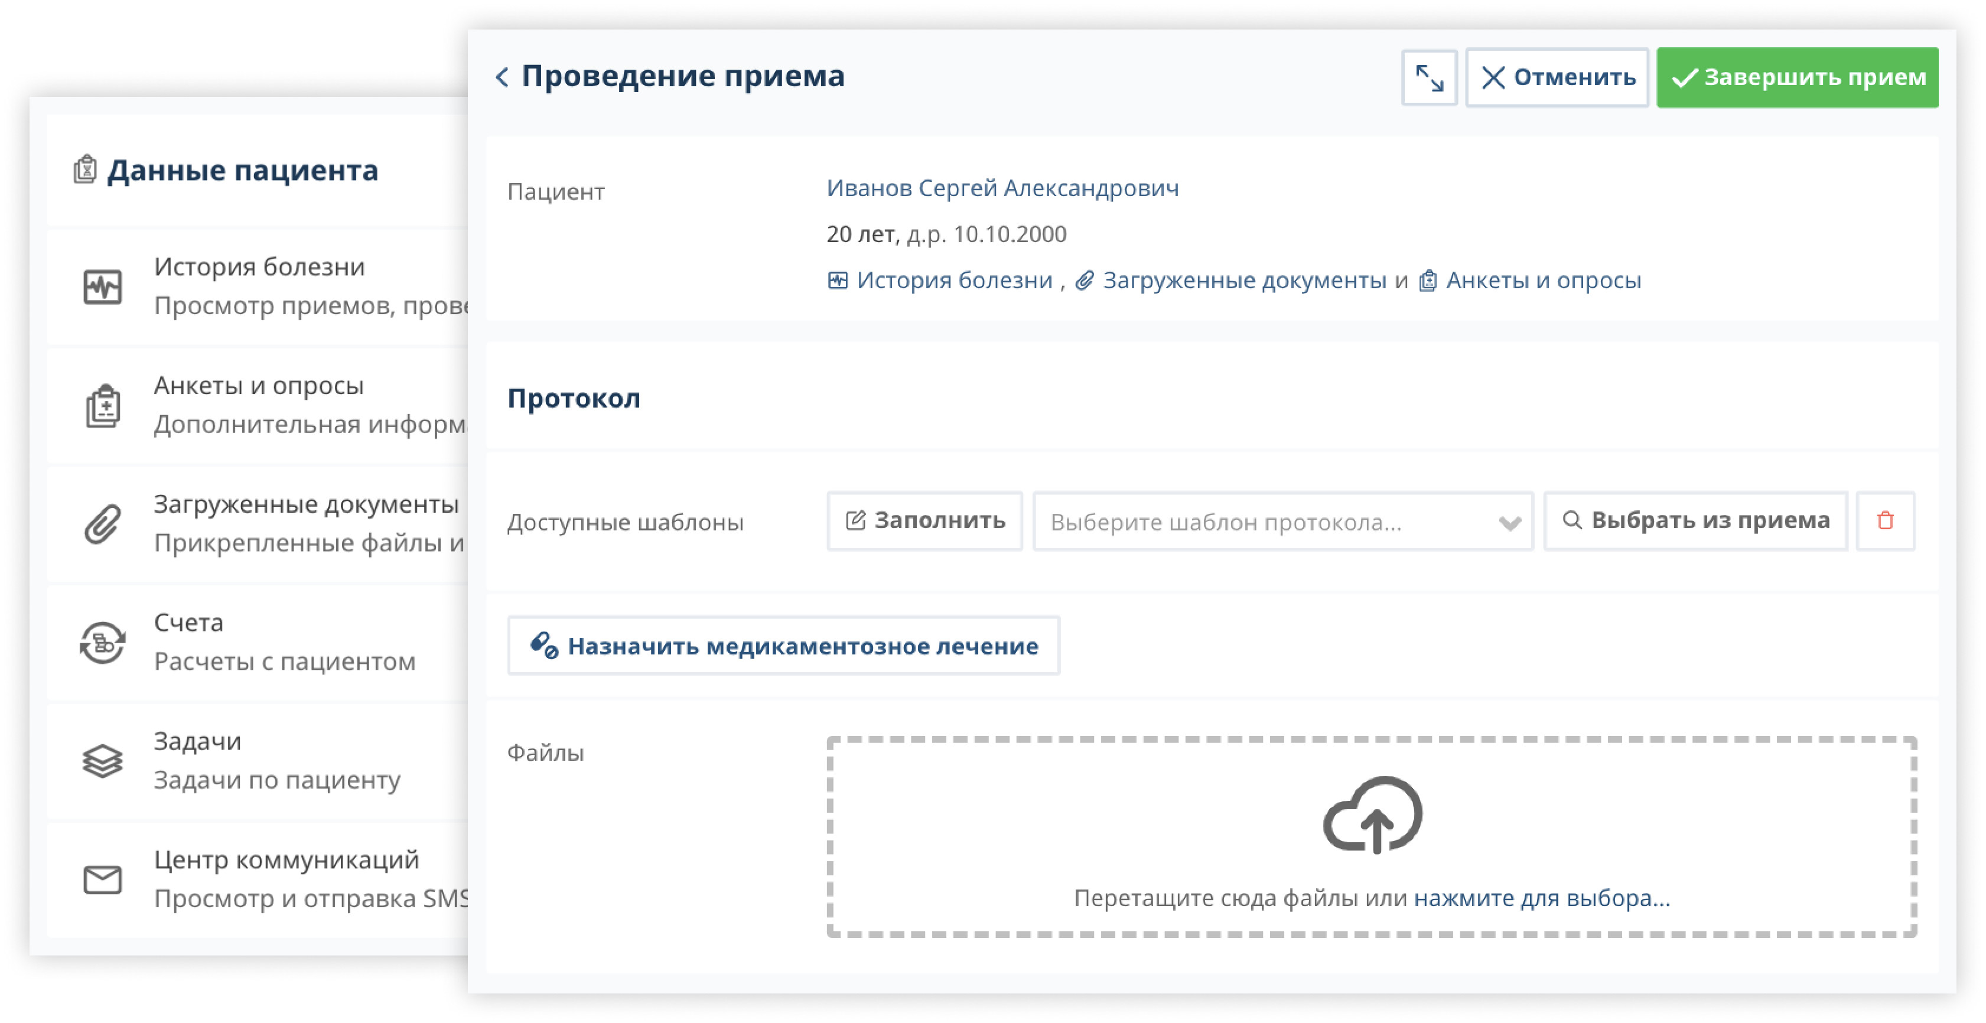Click the small chart icon before История болезни link
This screenshot has height=1023, width=1986.
(838, 281)
